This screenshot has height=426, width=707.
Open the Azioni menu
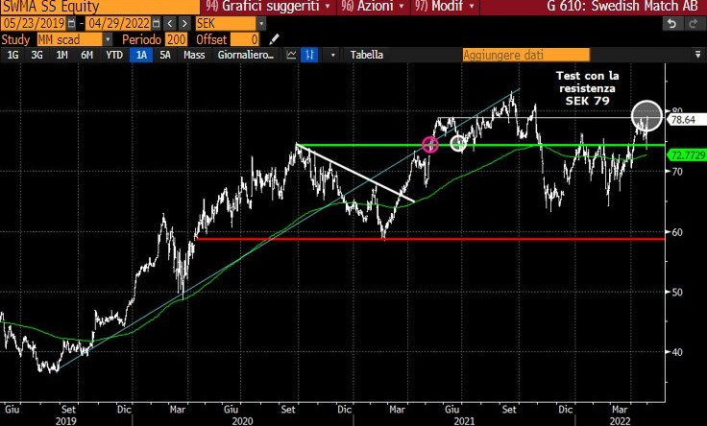[x=372, y=7]
